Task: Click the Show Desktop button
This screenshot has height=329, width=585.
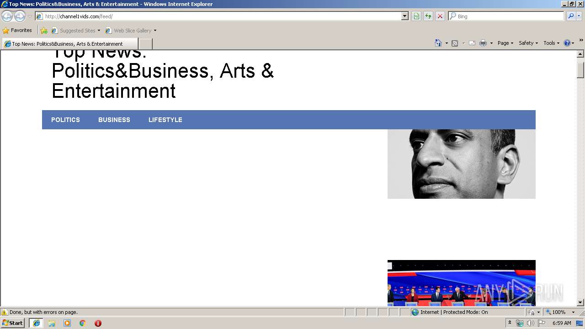Action: point(580,323)
